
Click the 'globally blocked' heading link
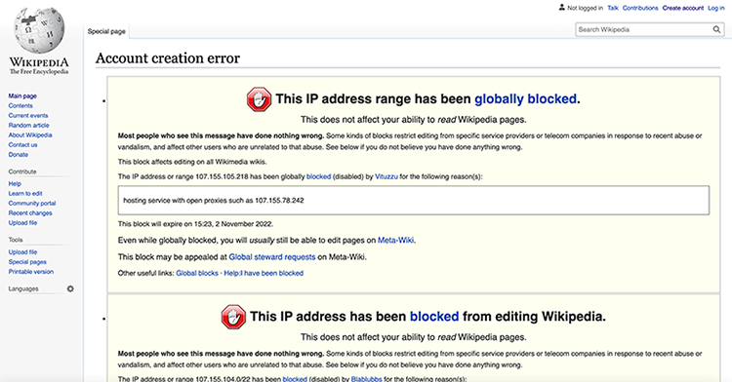[x=525, y=99]
